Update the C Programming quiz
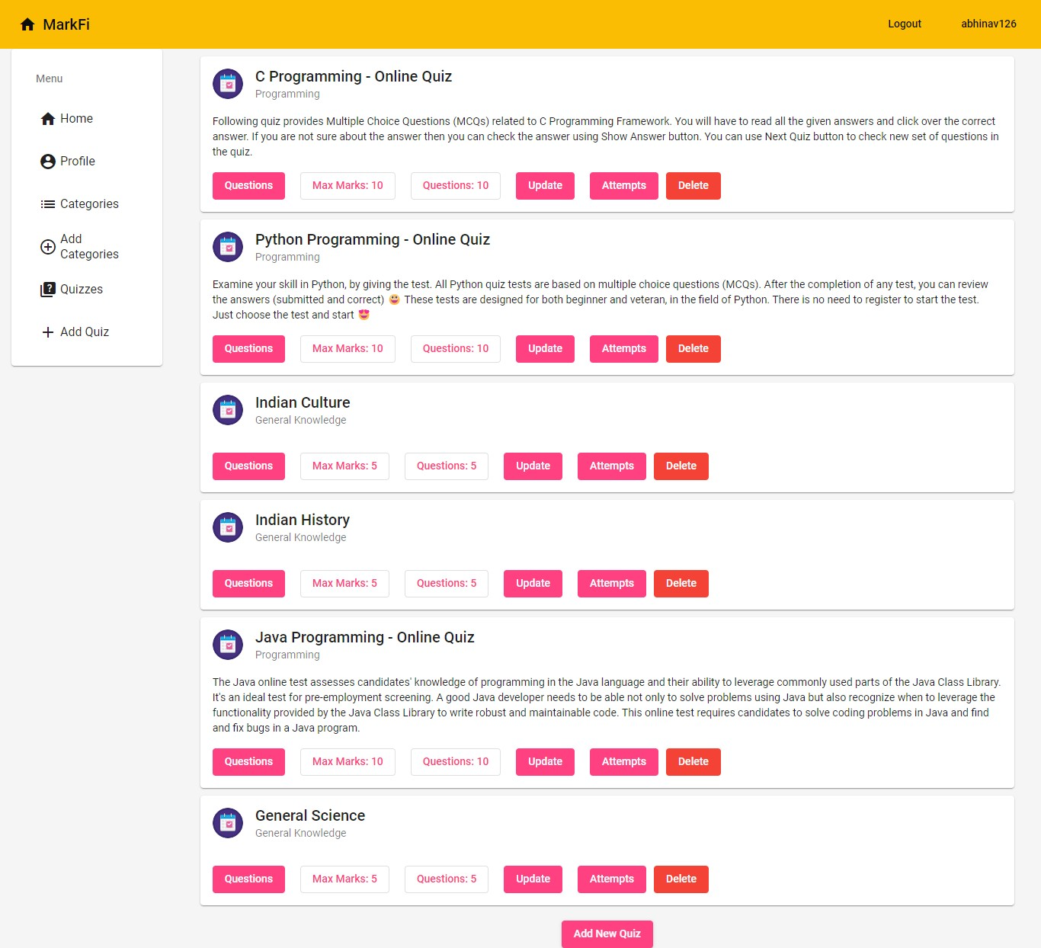Image resolution: width=1041 pixels, height=948 pixels. [x=545, y=186]
